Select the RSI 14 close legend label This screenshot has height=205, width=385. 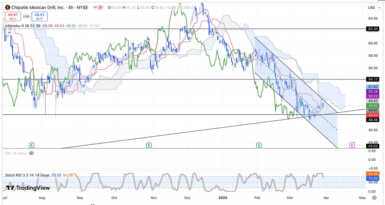coord(15,153)
